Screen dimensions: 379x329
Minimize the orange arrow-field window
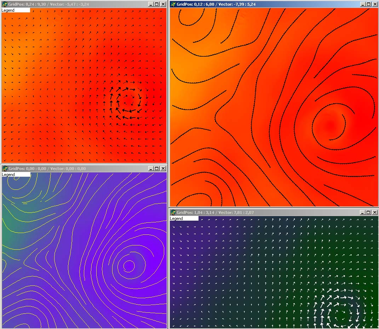click(151, 4)
